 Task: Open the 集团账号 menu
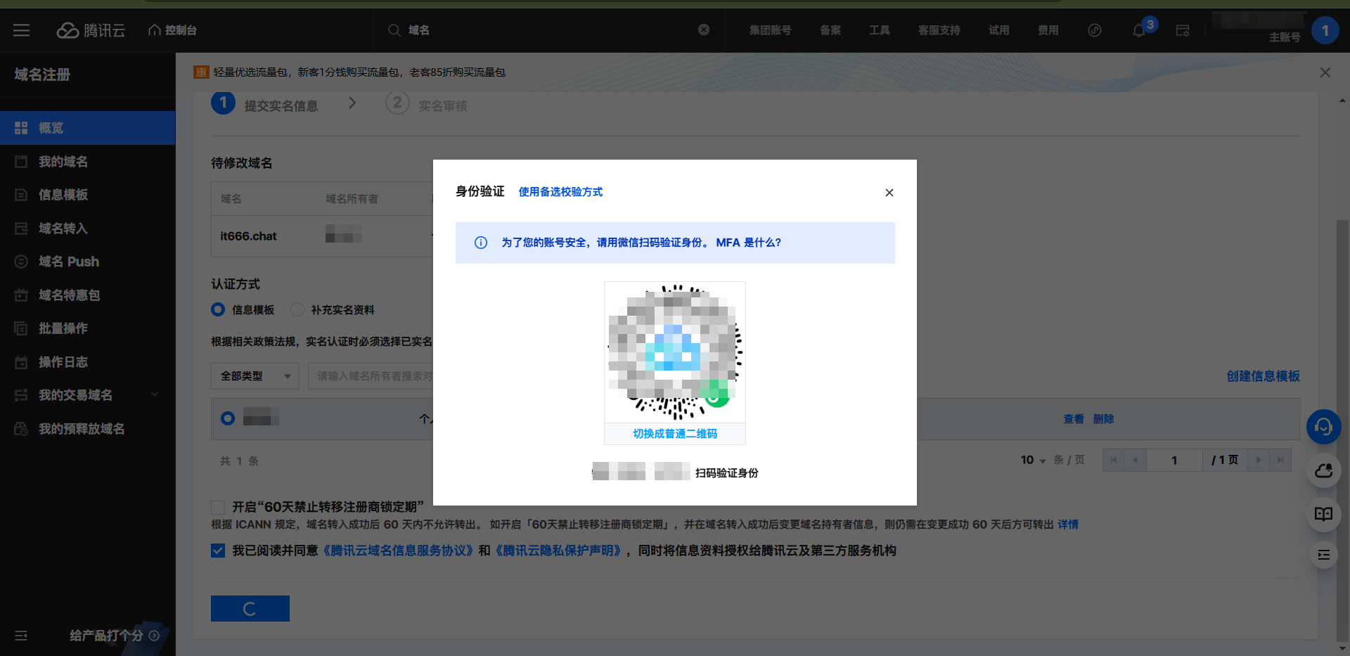point(770,30)
